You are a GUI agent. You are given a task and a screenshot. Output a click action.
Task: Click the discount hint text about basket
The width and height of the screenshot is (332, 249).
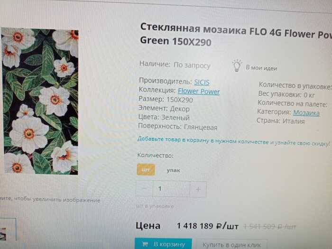[233, 141]
